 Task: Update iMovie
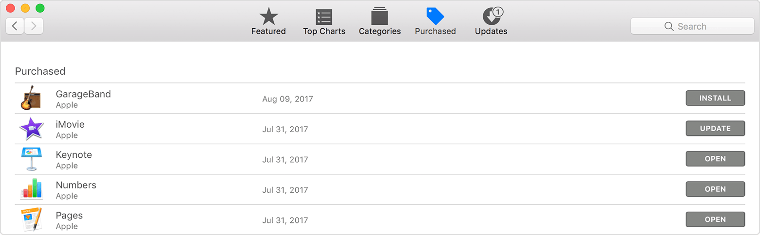pos(715,128)
